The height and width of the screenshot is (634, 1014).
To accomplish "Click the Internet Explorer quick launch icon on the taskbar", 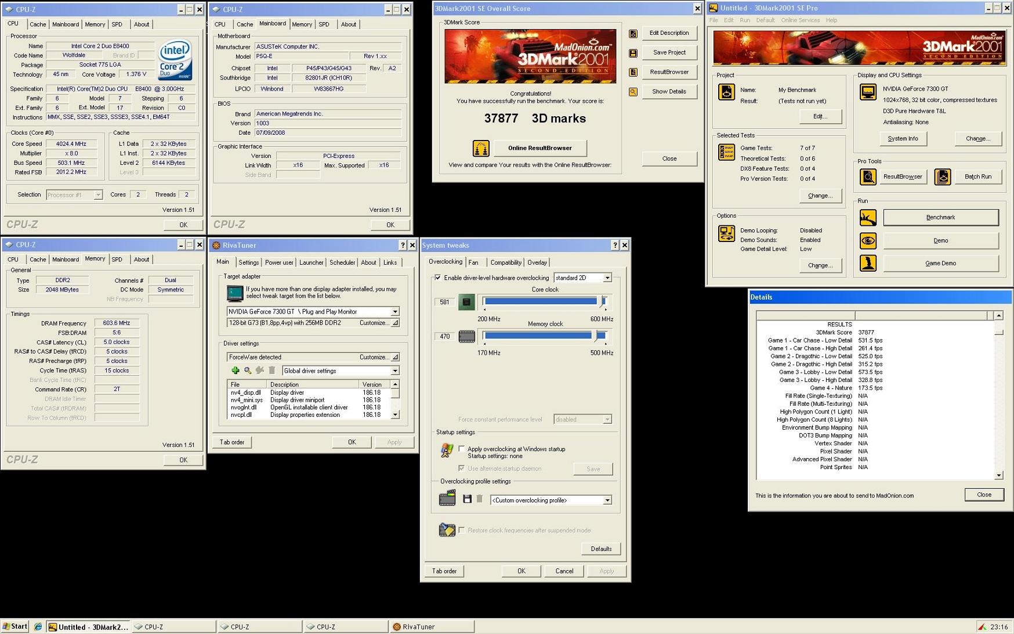I will click(x=38, y=627).
